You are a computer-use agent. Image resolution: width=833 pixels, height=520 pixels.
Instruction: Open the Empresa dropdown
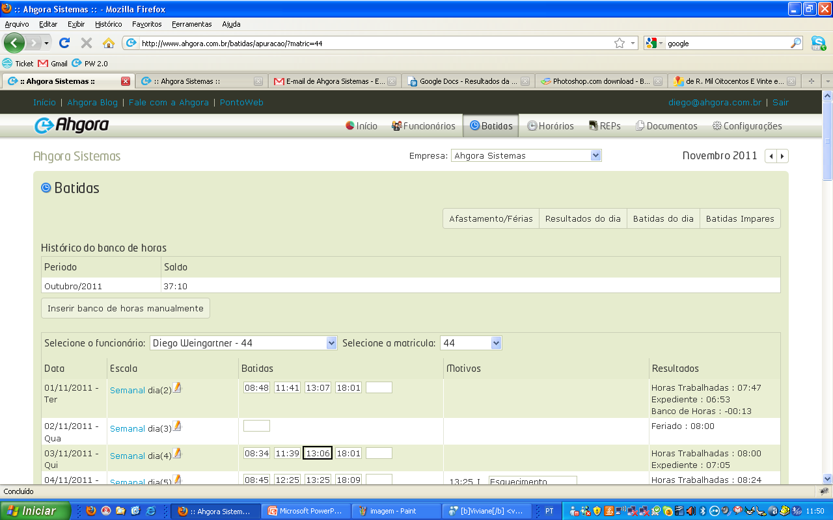click(x=526, y=155)
